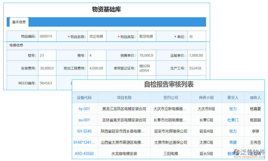Open the su-001 device code link
The width and height of the screenshot is (268, 161).
pyautogui.click(x=85, y=120)
